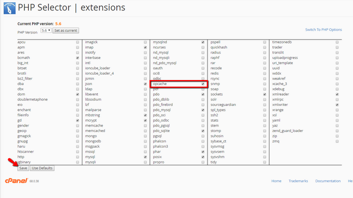Disable the bcmath extension checkbox

[78, 58]
